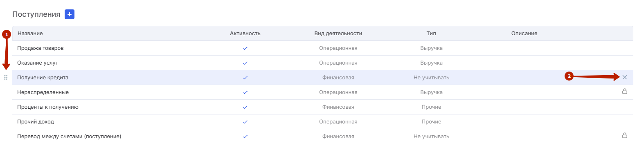The height and width of the screenshot is (148, 637).
Task: Click description cell of Оказание услуг row
Action: point(524,63)
